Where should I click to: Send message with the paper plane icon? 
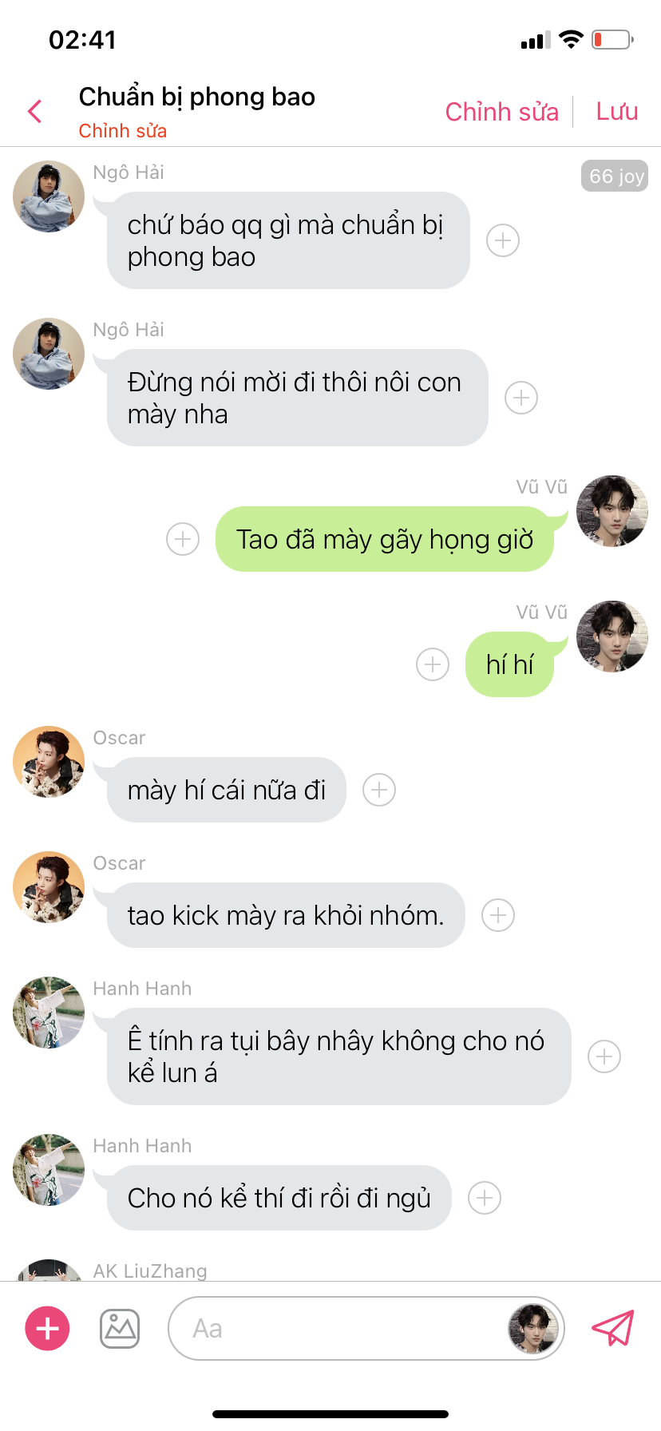point(612,1328)
